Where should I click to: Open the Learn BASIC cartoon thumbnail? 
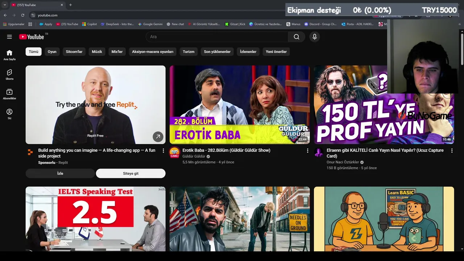(x=384, y=219)
